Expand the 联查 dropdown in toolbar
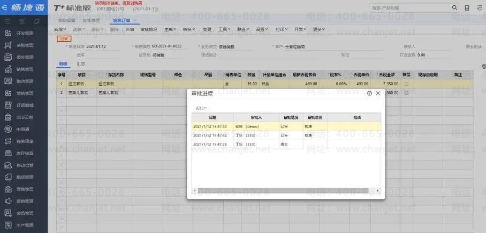 pos(244,30)
